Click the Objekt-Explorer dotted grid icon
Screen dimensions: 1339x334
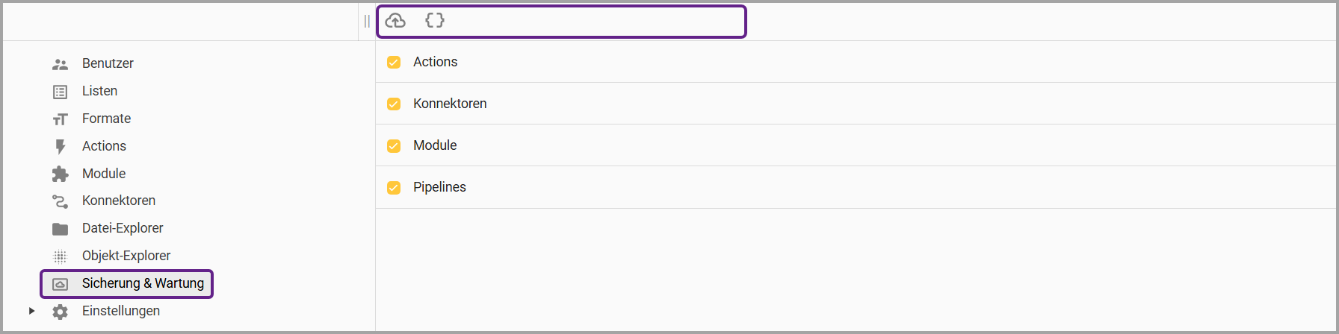(61, 256)
